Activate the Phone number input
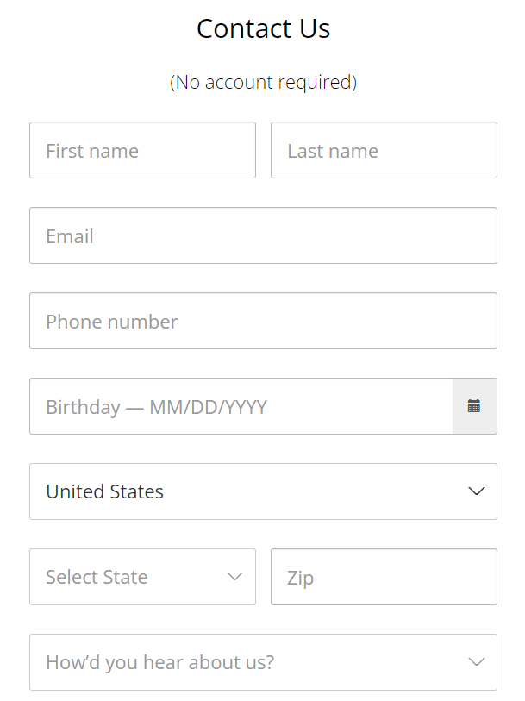The image size is (525, 701). (263, 321)
